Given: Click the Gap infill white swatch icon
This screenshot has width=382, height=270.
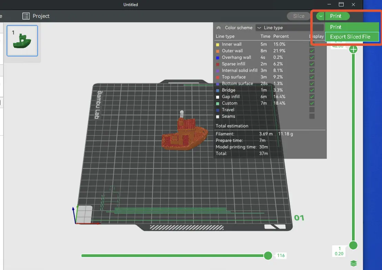Looking at the screenshot, I should tap(218, 97).
